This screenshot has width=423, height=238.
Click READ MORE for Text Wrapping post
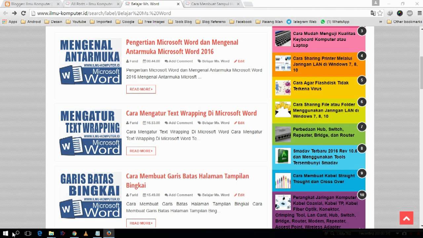coord(141,151)
